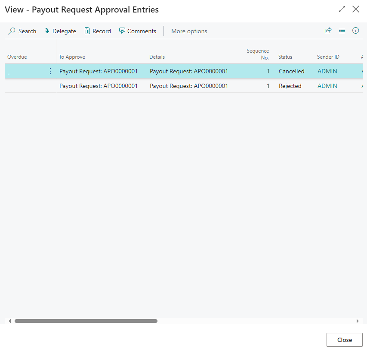Expand dialog to full page with diagonal arrows icon
The height and width of the screenshot is (351, 367).
pos(342,9)
